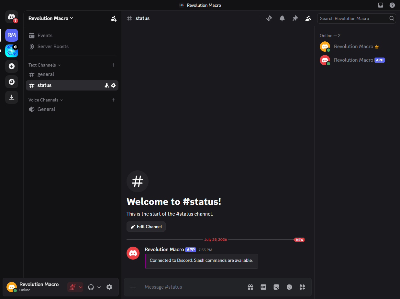Open GIF picker icon
The width and height of the screenshot is (400, 299).
(263, 287)
